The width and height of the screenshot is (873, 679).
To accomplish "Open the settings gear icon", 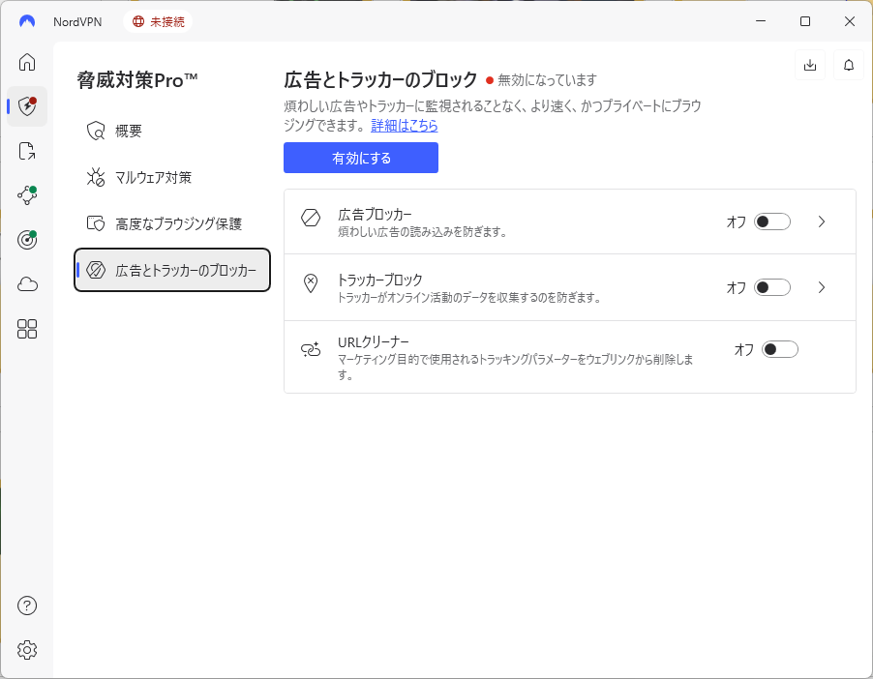I will [x=27, y=650].
